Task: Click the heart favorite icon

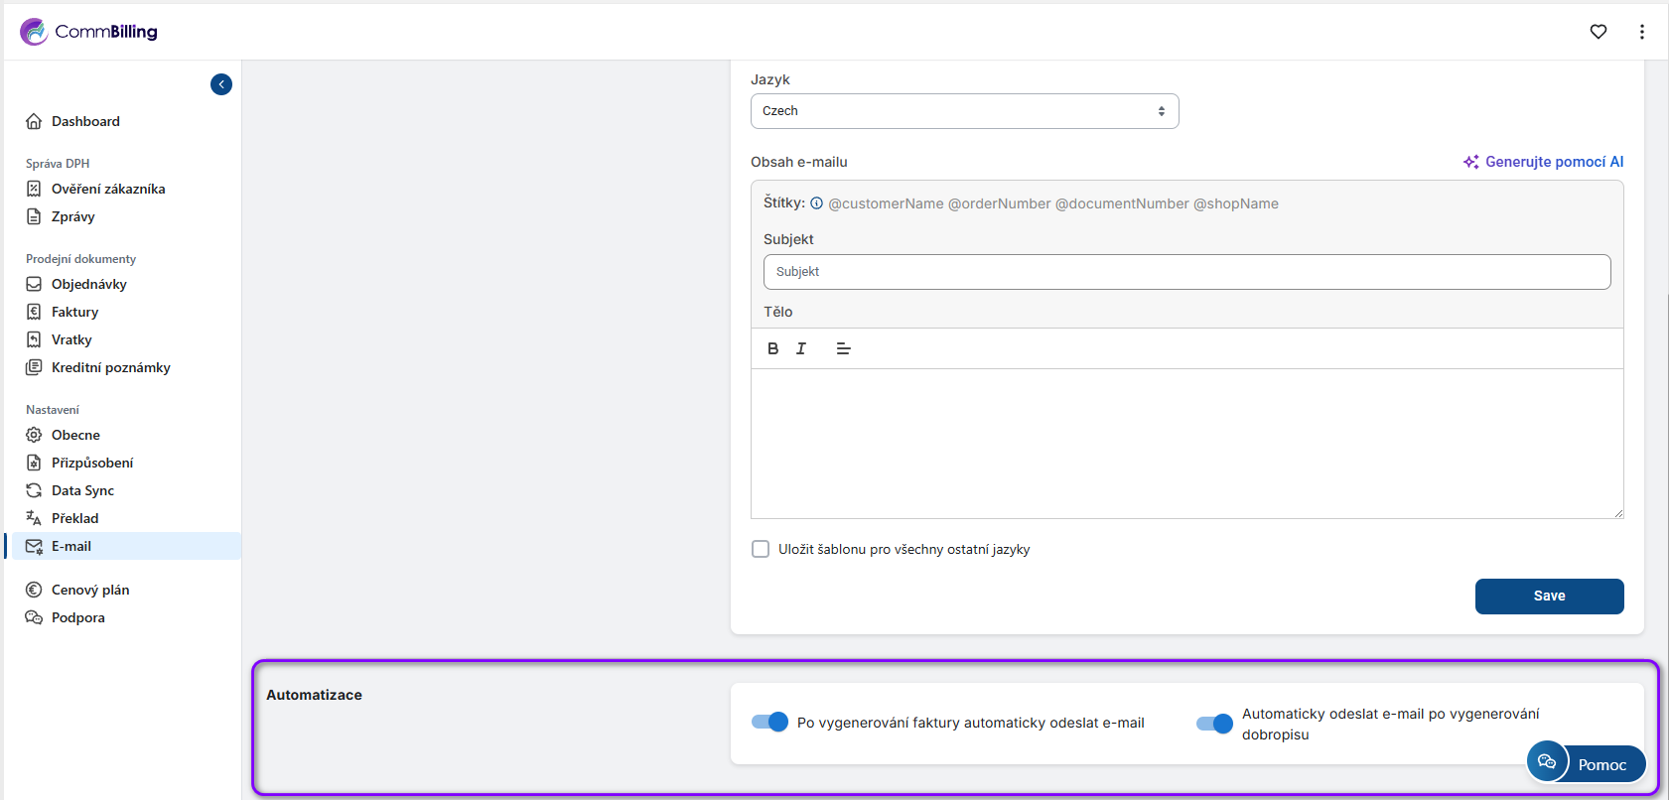Action: pos(1598,32)
